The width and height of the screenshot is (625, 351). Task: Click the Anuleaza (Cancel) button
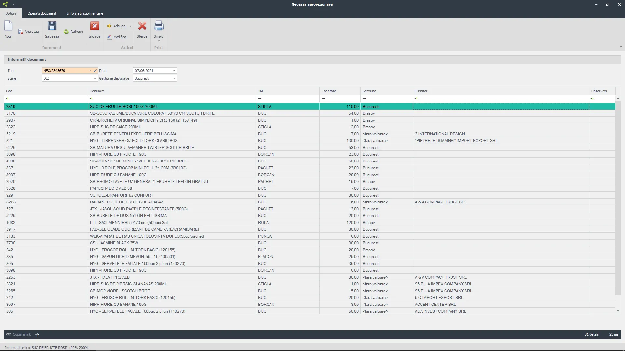pyautogui.click(x=28, y=31)
